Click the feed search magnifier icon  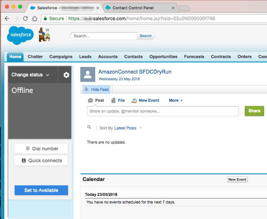pos(89,127)
